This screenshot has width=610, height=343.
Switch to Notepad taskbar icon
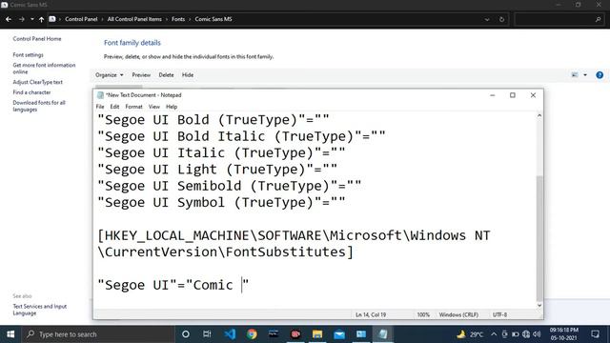click(x=383, y=334)
